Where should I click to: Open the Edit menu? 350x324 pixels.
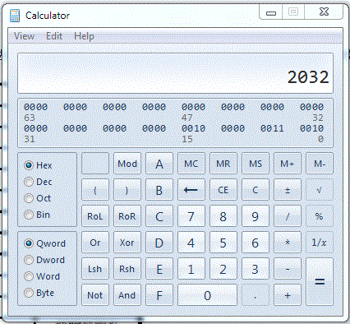pyautogui.click(x=54, y=36)
